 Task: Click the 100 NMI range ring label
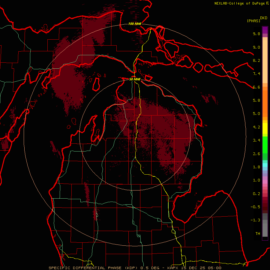(x=135, y=24)
